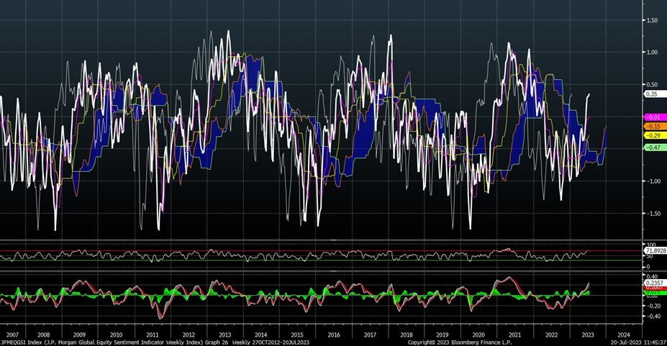The image size is (667, 346).
Task: Select the 2013 year label on time axis
Action: click(x=224, y=335)
